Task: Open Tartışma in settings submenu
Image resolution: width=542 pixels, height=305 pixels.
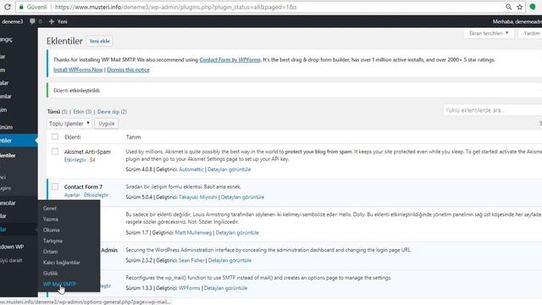Action: pos(53,241)
